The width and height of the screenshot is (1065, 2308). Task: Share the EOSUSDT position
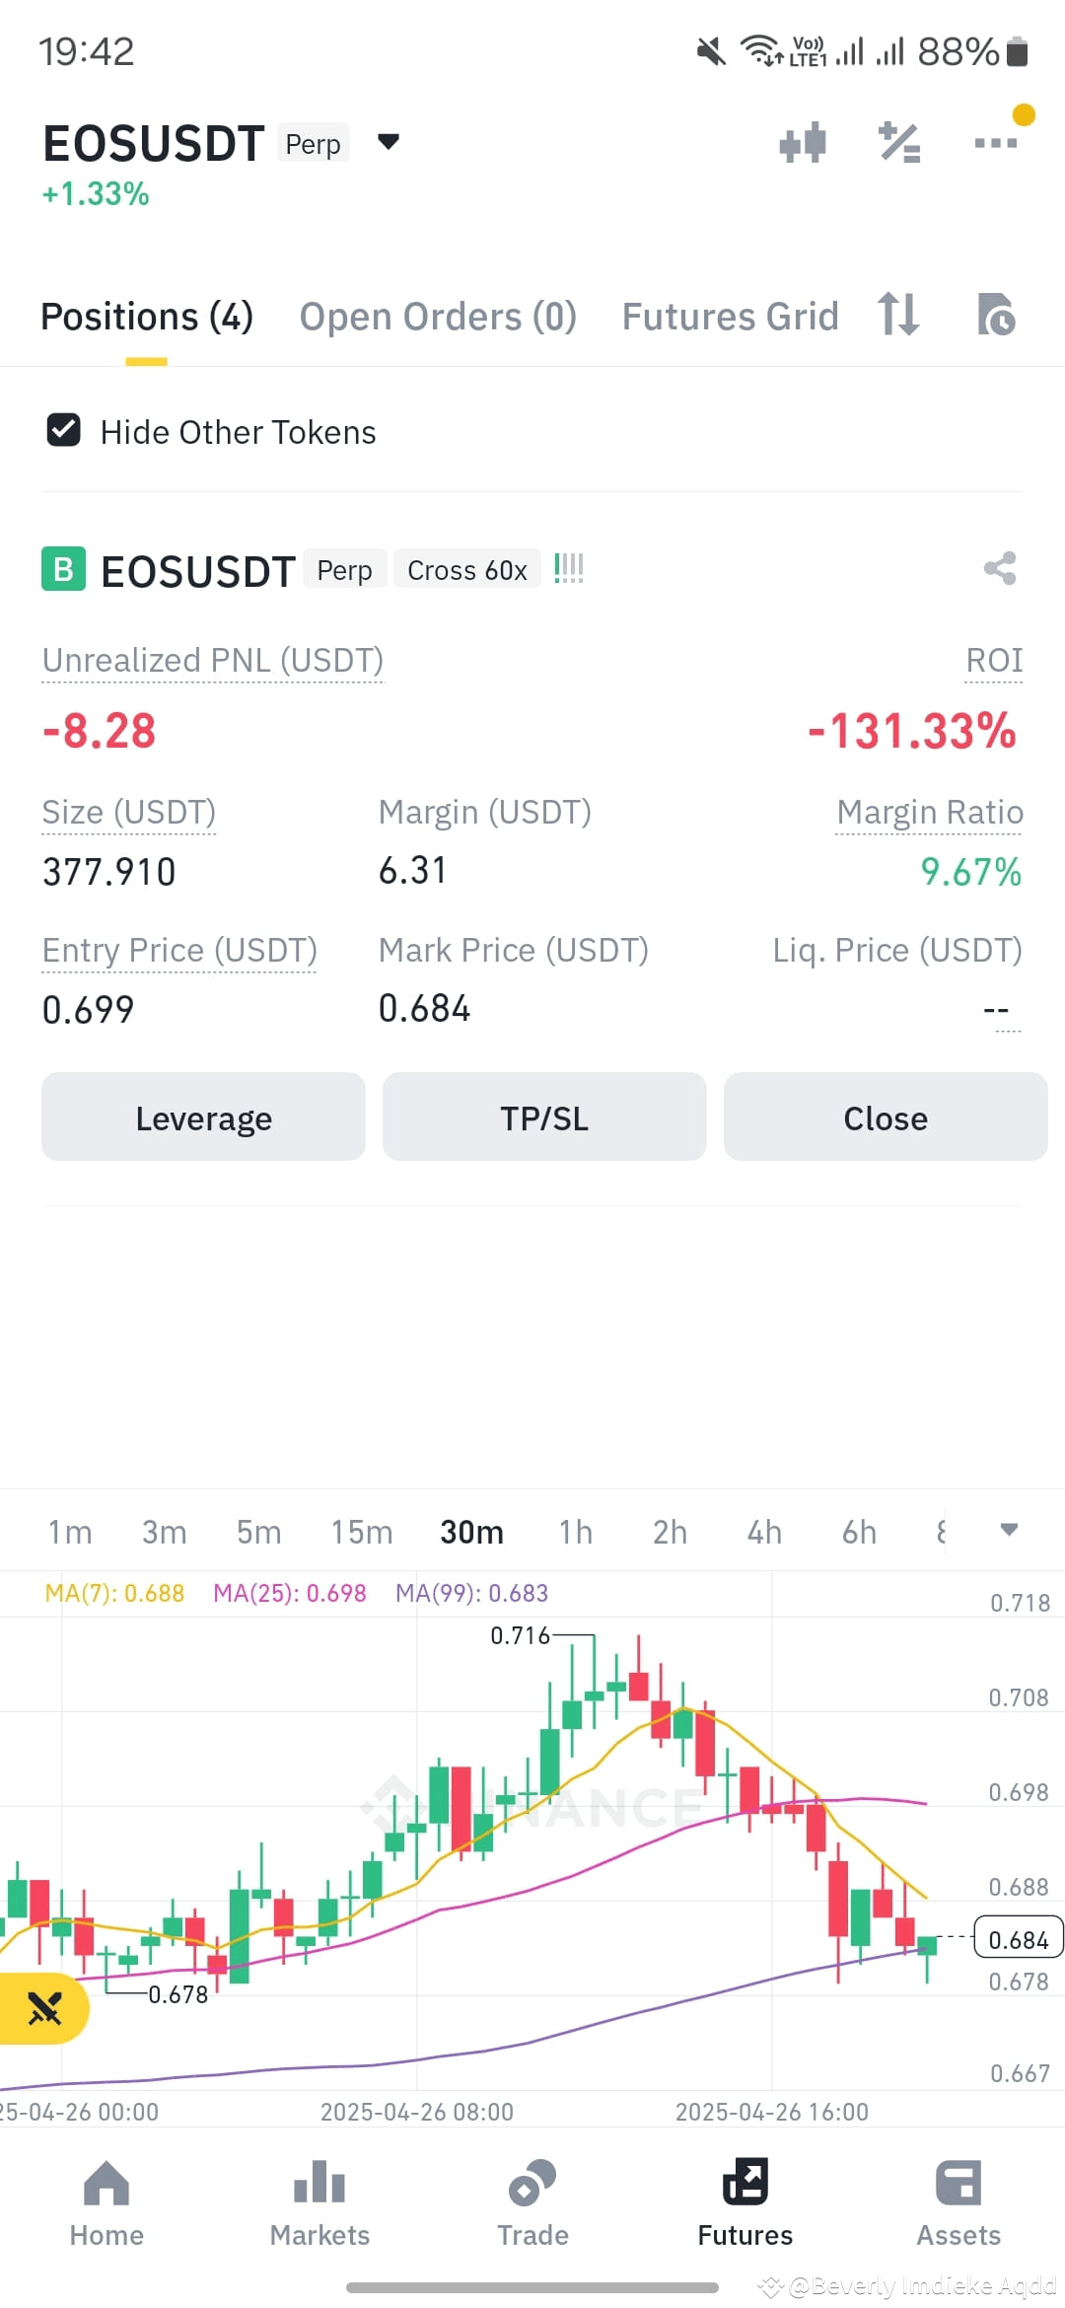[x=1000, y=568]
